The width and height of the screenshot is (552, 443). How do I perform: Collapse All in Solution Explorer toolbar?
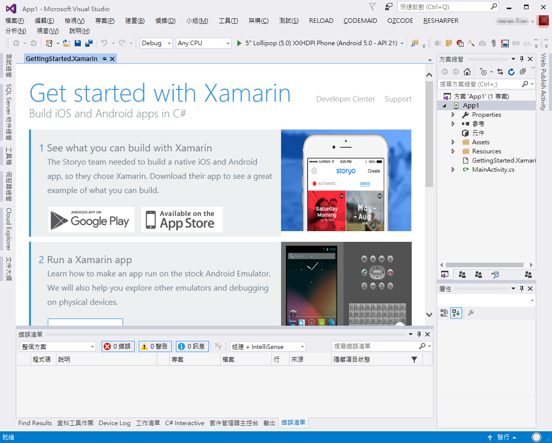point(523,72)
